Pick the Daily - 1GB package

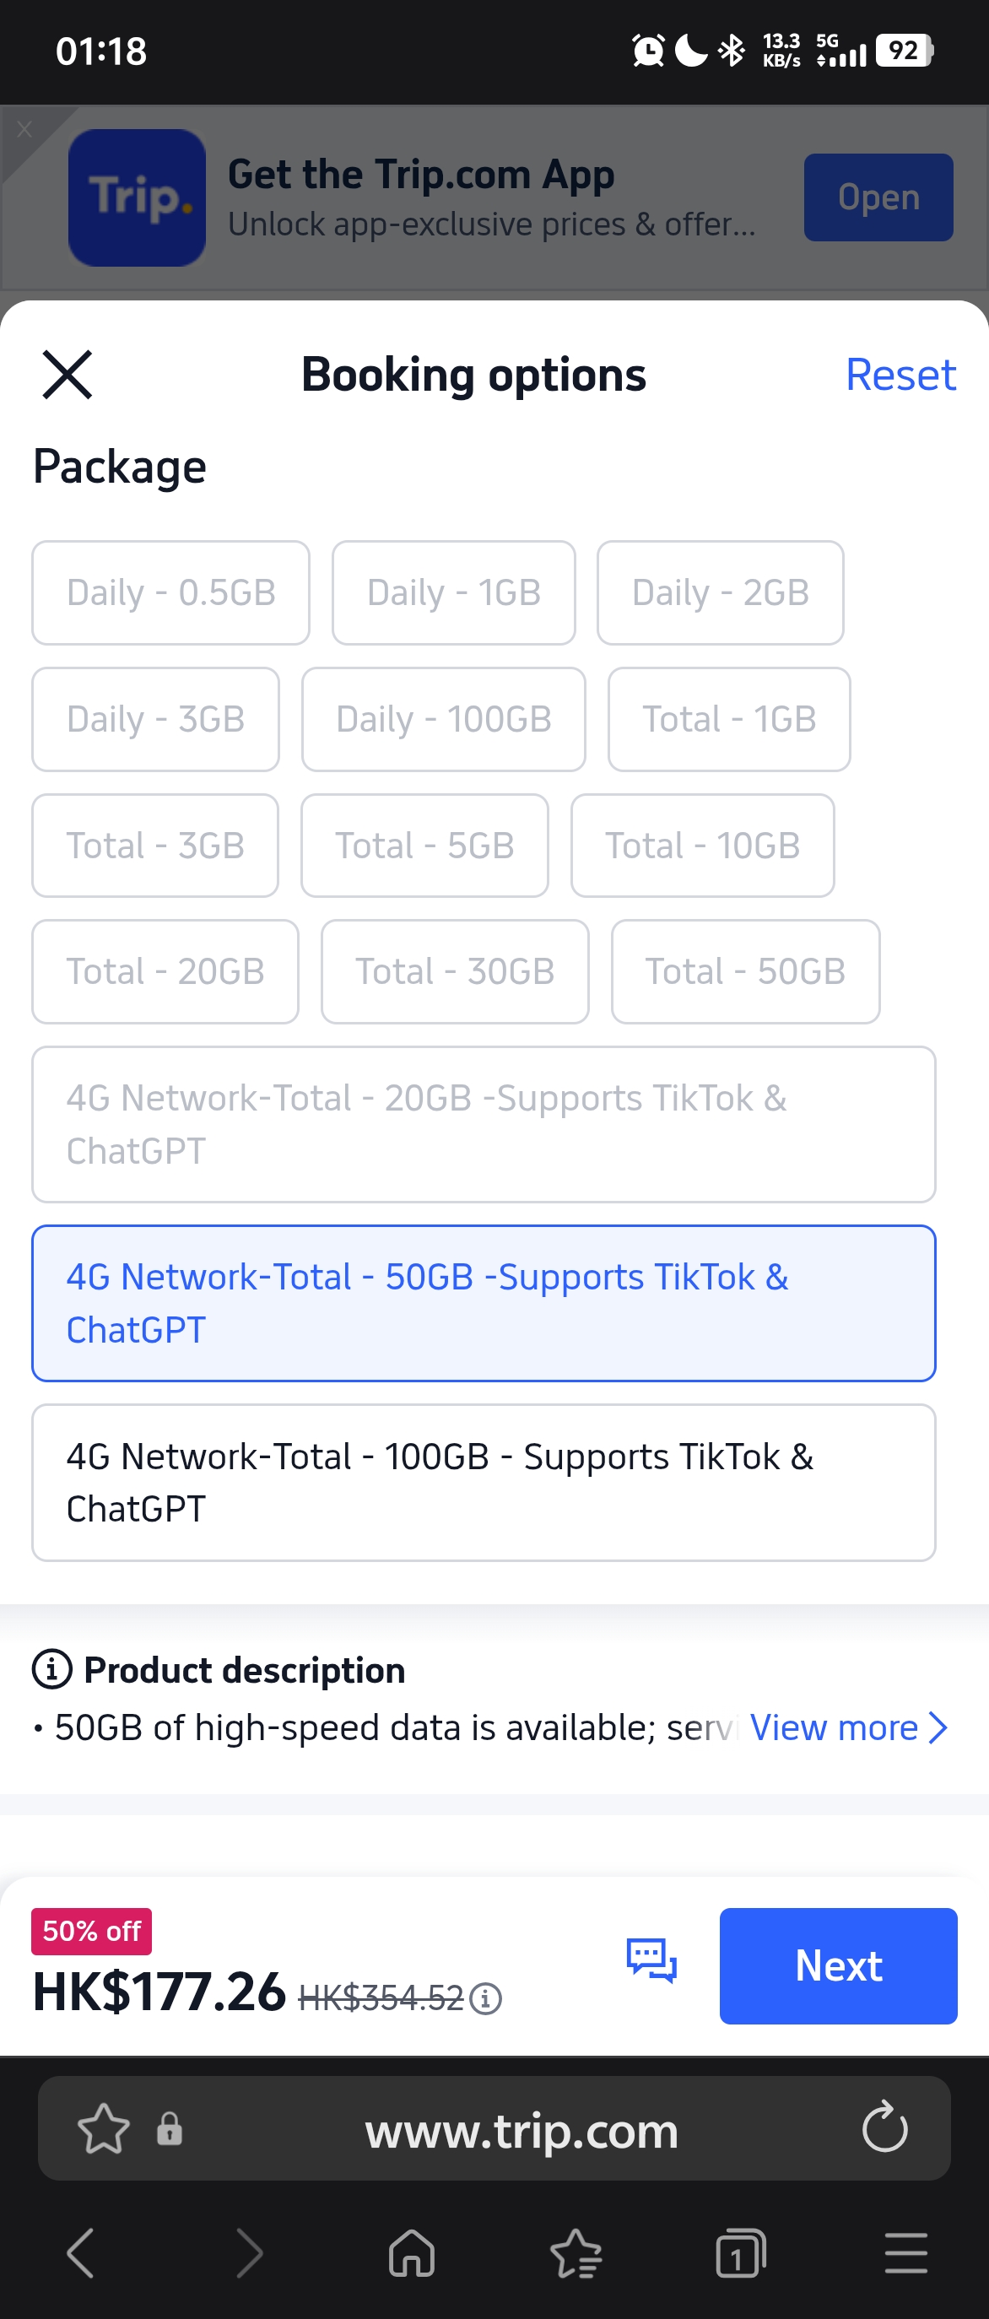(453, 592)
